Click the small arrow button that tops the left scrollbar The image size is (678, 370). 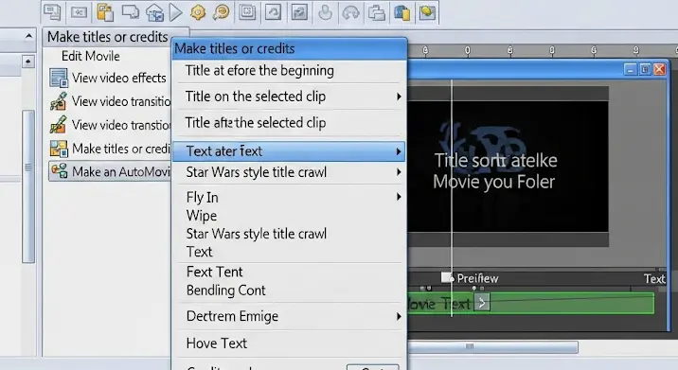click(28, 62)
